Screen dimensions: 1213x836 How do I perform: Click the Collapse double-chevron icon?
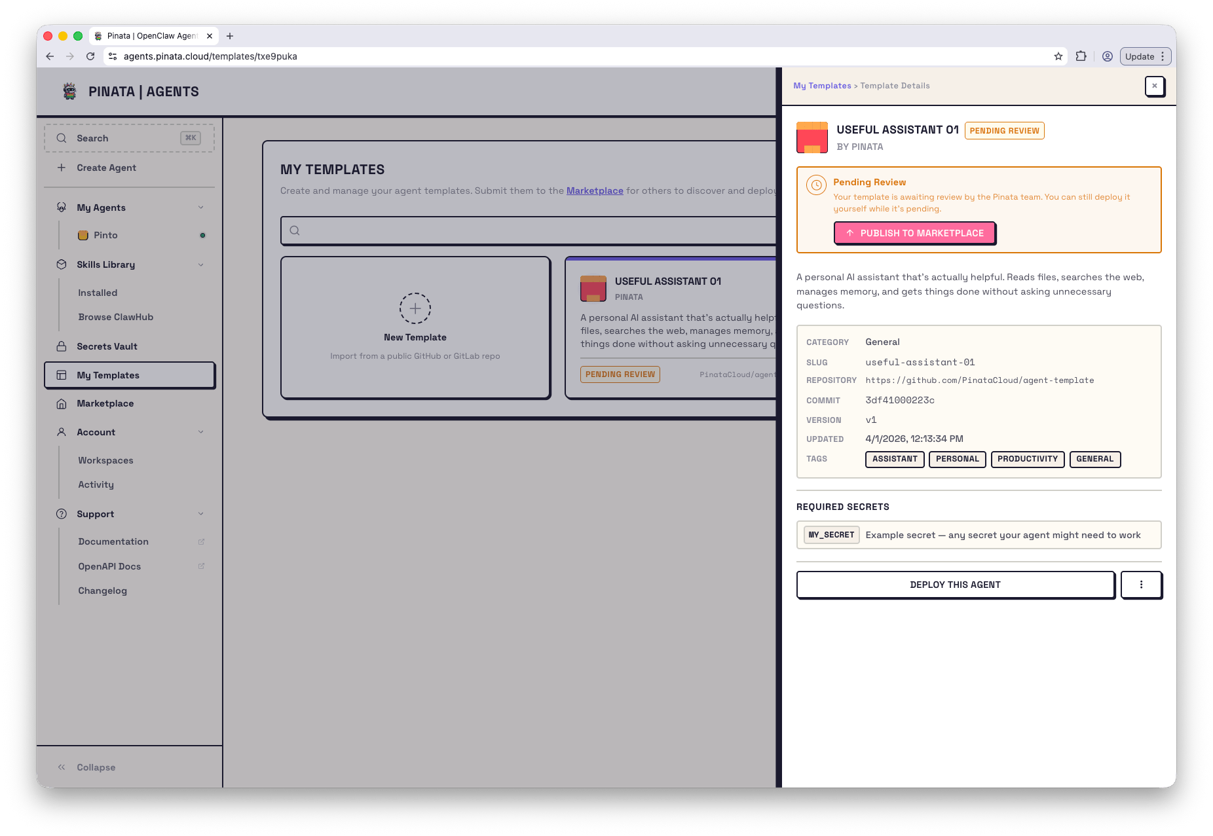pyautogui.click(x=62, y=767)
